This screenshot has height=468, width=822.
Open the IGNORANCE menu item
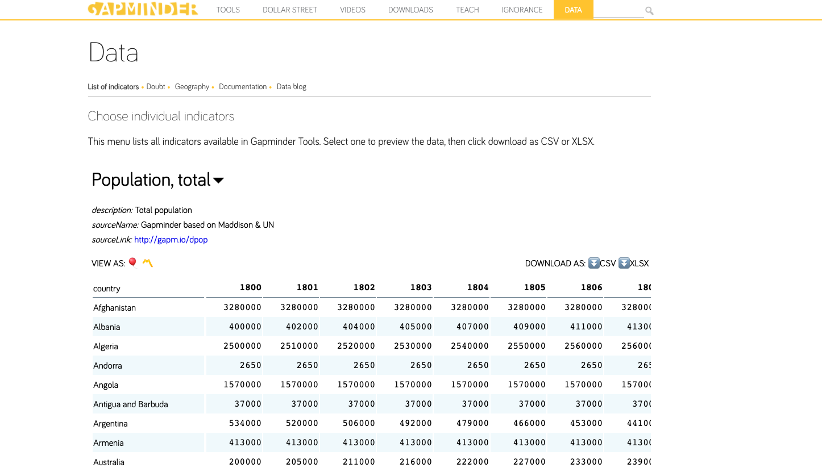[522, 10]
